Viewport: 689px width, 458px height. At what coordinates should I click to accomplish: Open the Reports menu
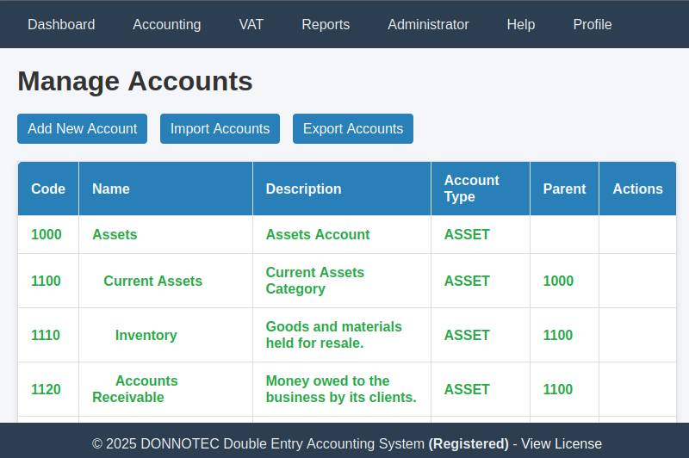click(x=326, y=25)
